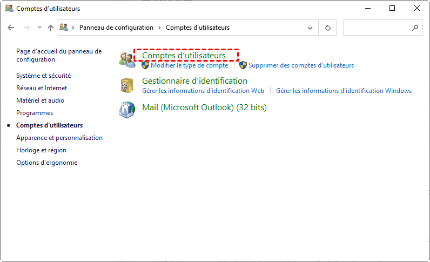Viewport: 430px width, 262px height.
Task: Open Gérer les informations d'identification Windows
Action: click(344, 91)
